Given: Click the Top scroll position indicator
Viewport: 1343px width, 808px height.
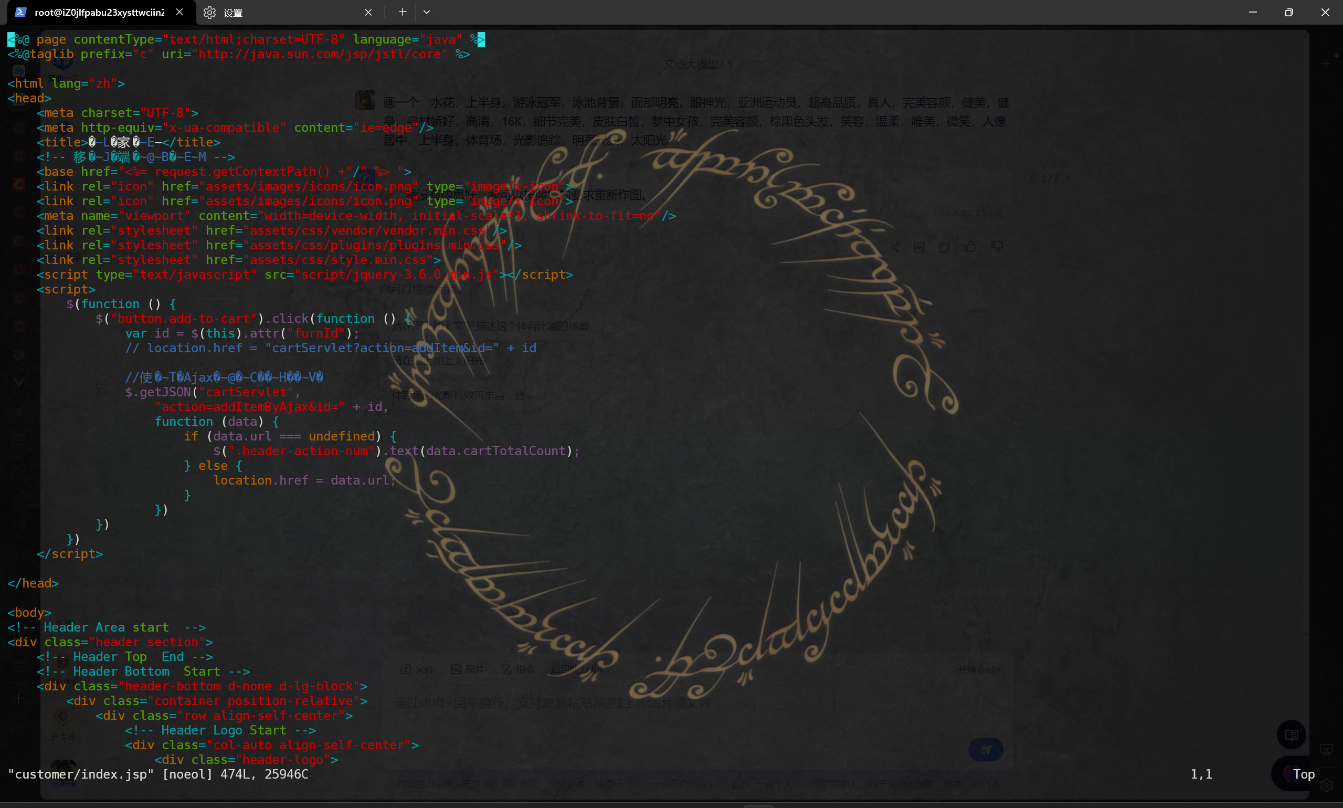Looking at the screenshot, I should [x=1303, y=774].
